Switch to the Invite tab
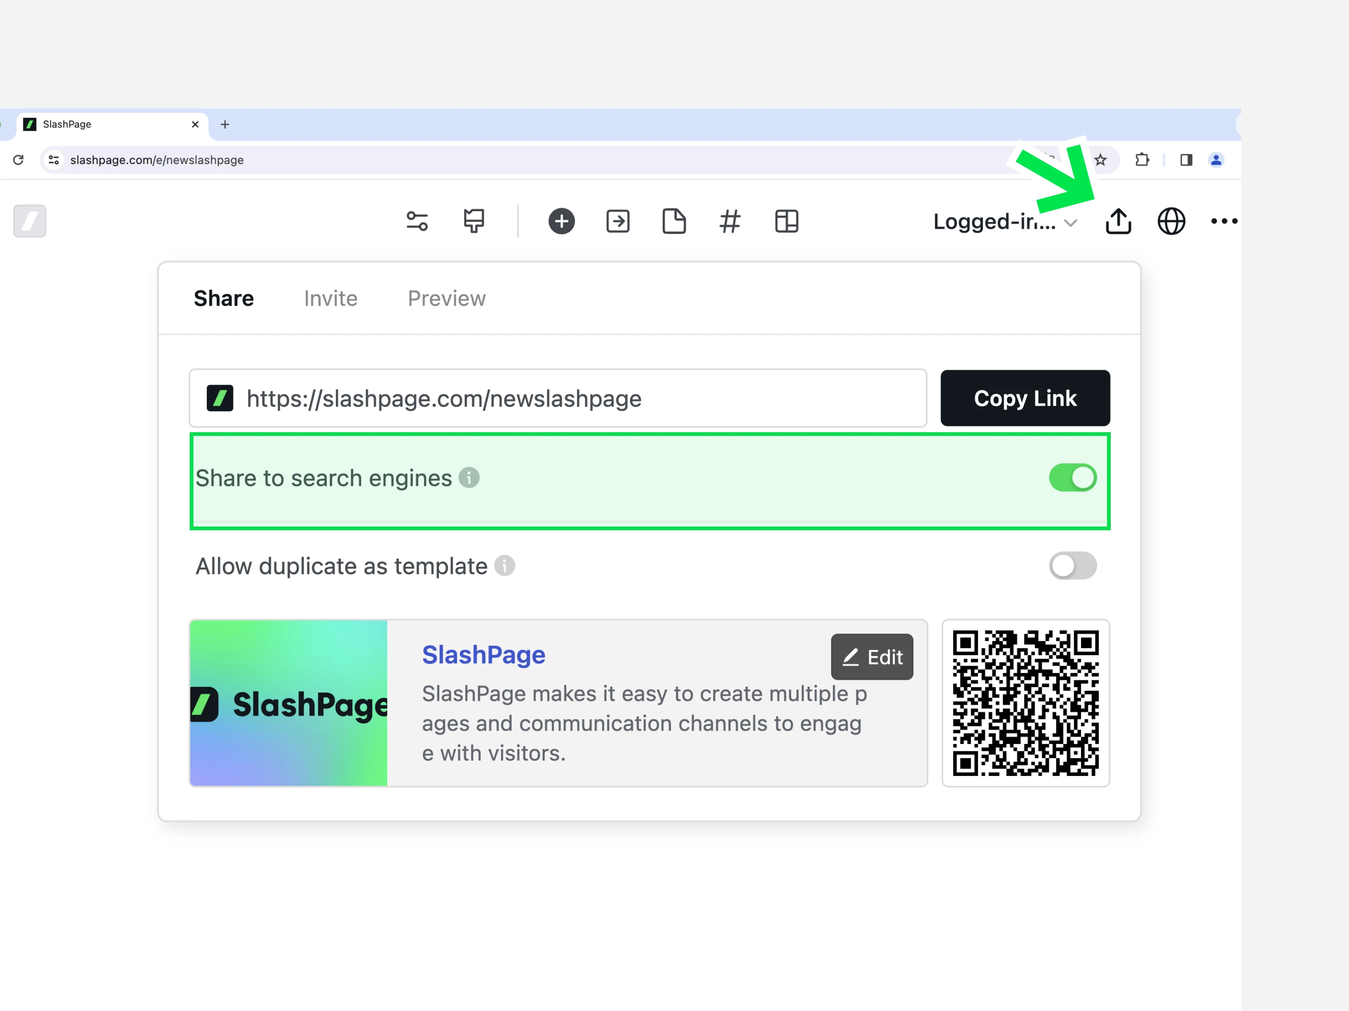Screen dimensions: 1349x1011 [331, 299]
